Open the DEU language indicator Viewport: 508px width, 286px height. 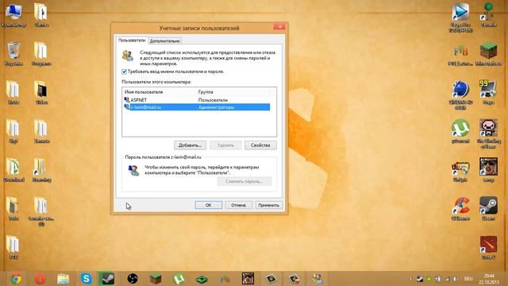[468, 279]
